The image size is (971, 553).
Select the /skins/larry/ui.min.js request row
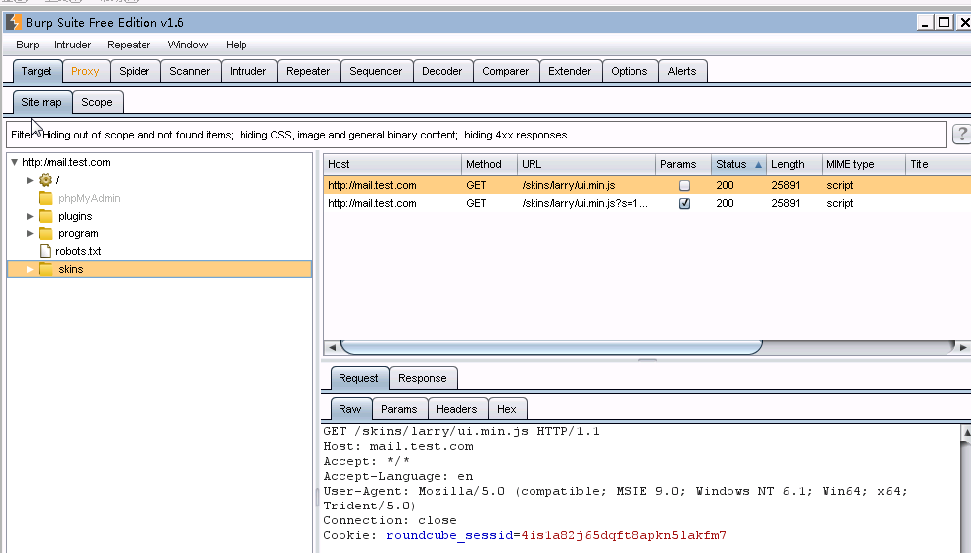pos(647,185)
